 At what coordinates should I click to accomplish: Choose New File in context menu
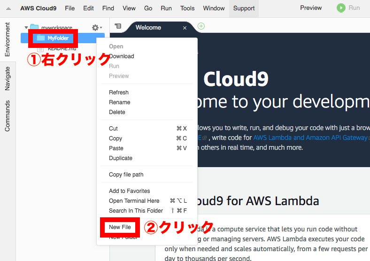(120, 227)
